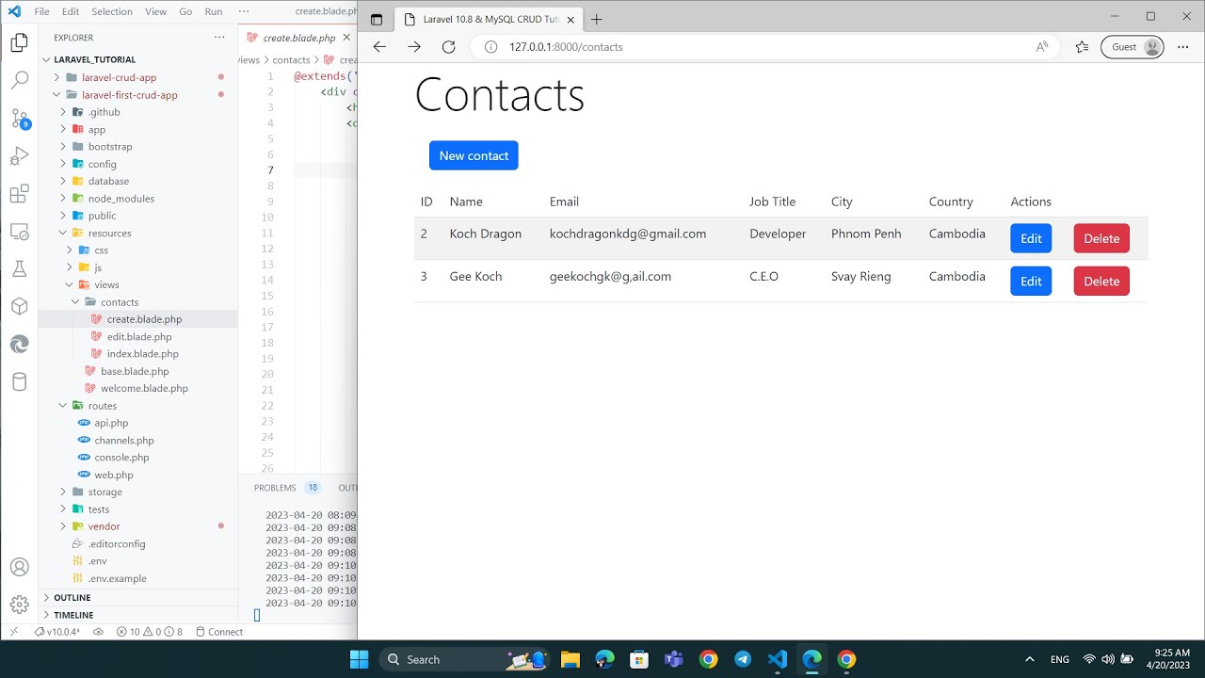Click the Read aloud icon in address bar
Viewport: 1205px width, 678px height.
(1042, 47)
